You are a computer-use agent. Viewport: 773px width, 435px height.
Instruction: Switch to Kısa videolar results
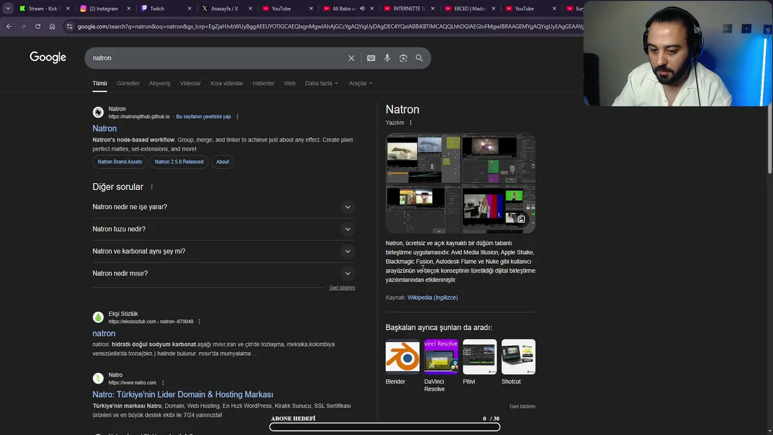tap(226, 83)
